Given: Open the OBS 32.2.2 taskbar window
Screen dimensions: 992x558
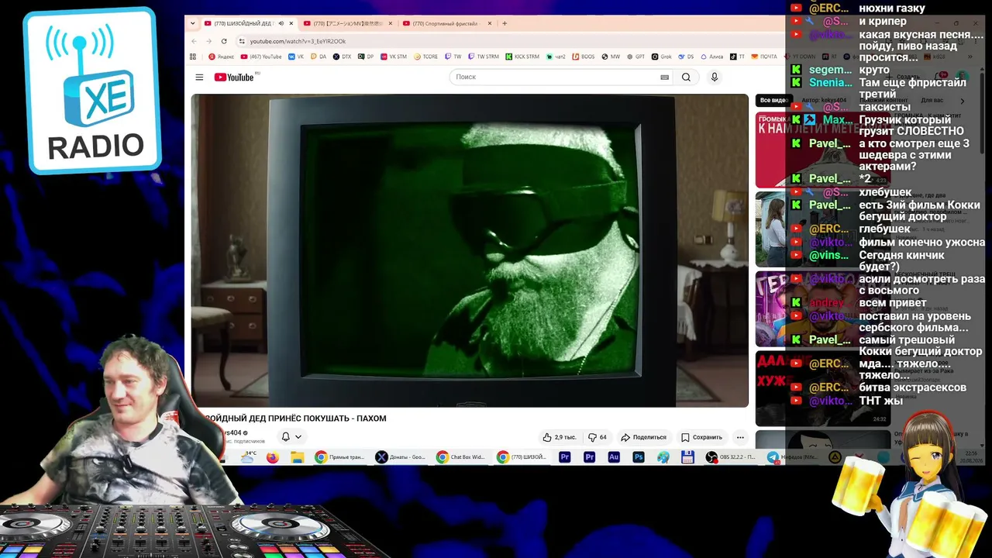Looking at the screenshot, I should (x=732, y=457).
